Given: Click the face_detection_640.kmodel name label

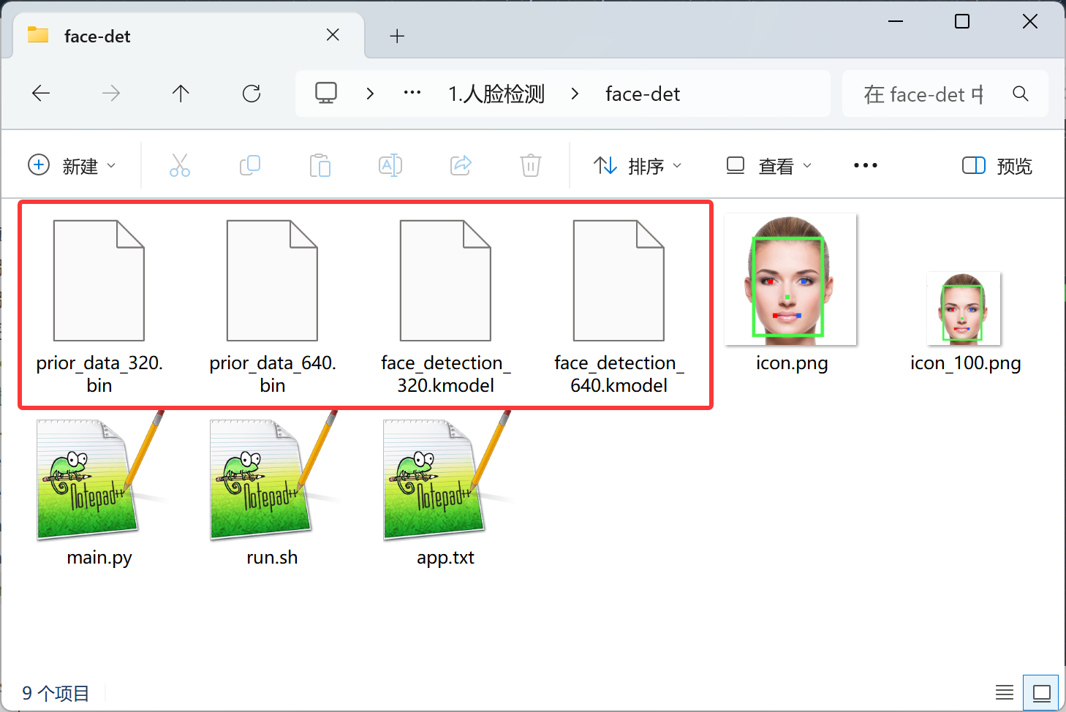Looking at the screenshot, I should pyautogui.click(x=619, y=374).
